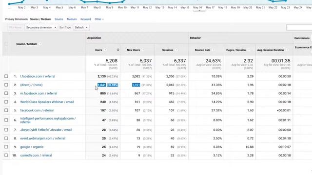The width and height of the screenshot is (312, 175).
Task: Open google / organic source link
Action: [32, 147]
